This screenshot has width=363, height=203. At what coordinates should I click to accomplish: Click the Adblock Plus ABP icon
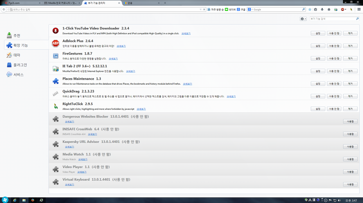point(56,44)
